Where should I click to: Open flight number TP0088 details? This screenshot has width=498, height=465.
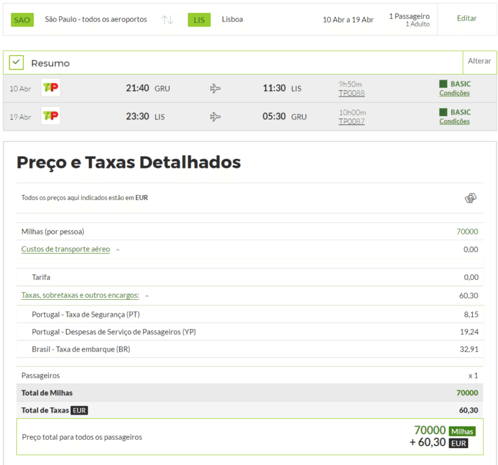pos(351,93)
